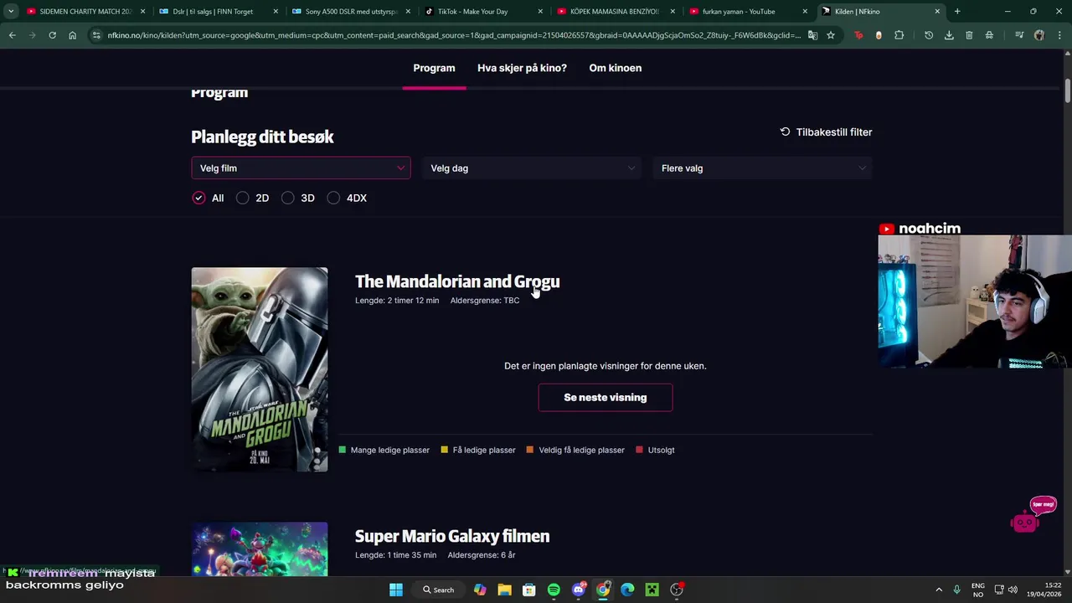Click Tilbakestill filter reset link
Viewport: 1072px width, 603px height.
click(826, 131)
